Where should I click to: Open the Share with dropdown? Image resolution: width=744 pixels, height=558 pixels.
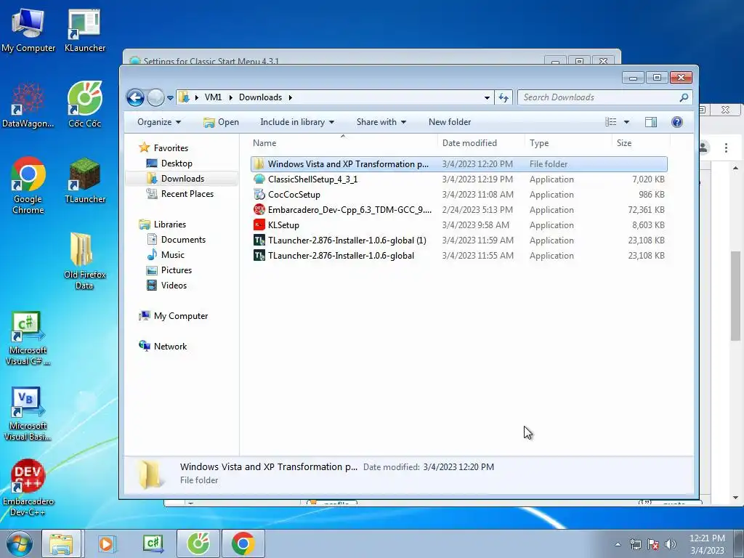381,122
